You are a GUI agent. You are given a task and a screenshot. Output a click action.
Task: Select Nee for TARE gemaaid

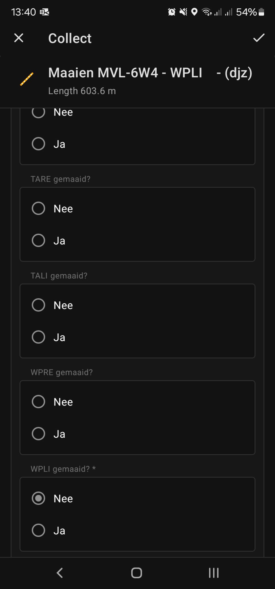[x=39, y=208]
